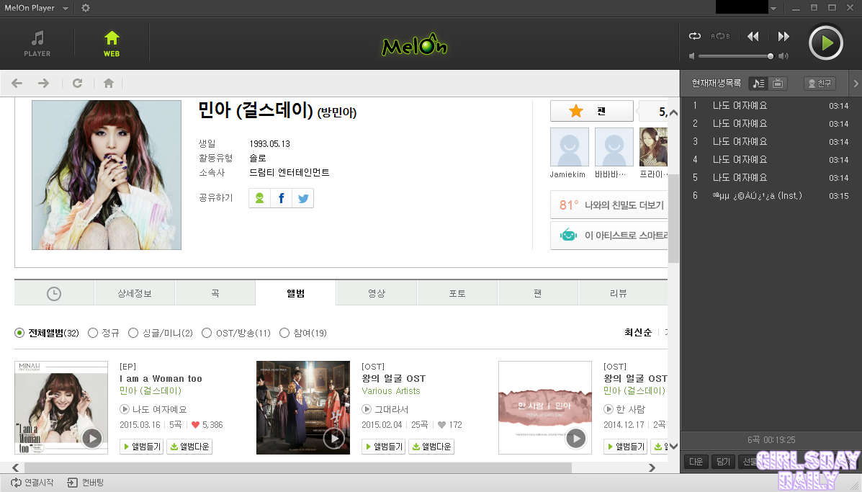Click 다운 button under playlist
Viewport: 862px width, 492px height.
tap(696, 462)
